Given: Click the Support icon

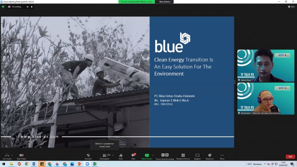Looking at the screenshot, I should (197, 155).
